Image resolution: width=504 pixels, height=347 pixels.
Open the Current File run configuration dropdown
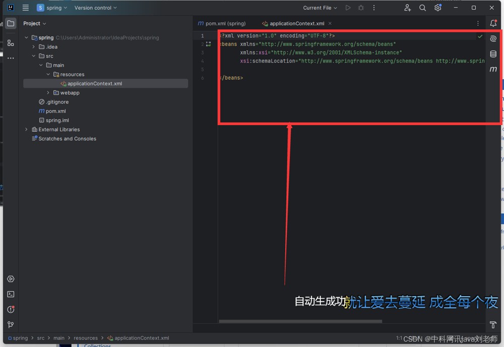click(320, 8)
